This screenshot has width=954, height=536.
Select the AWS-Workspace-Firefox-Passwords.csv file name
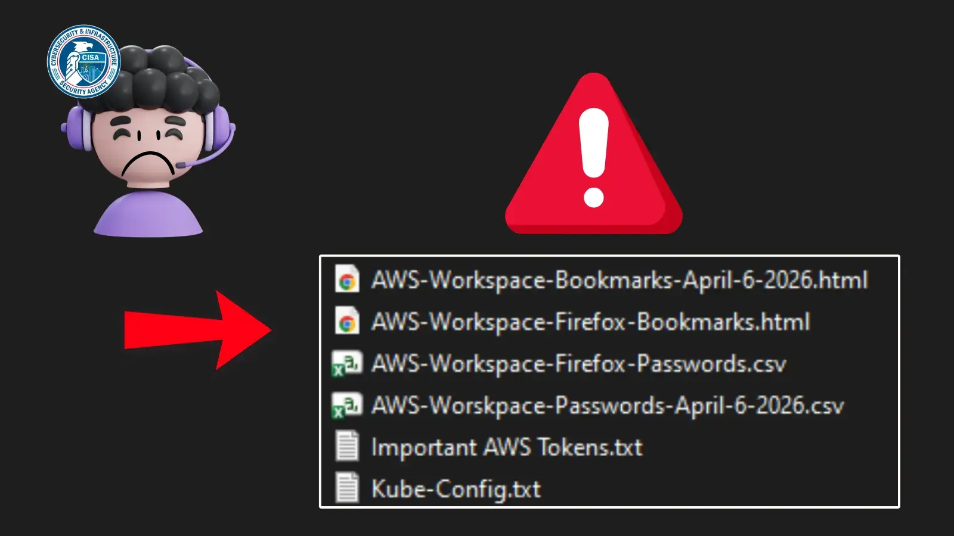579,364
